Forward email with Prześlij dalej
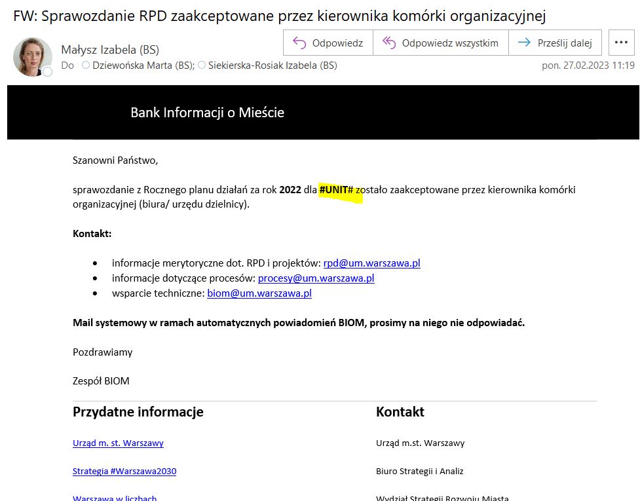The image size is (640, 501). tap(555, 43)
